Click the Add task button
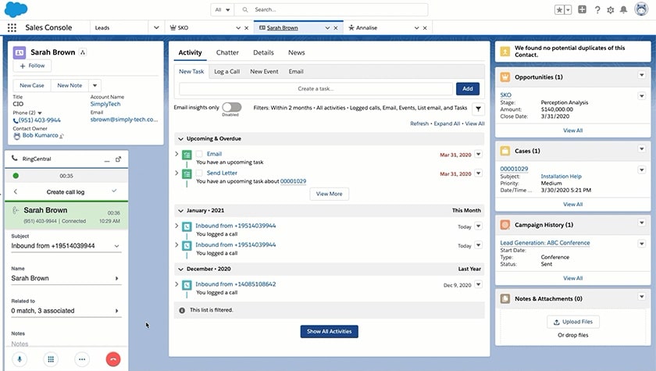656x371 pixels. click(467, 89)
